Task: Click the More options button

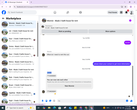Action: (110, 31)
